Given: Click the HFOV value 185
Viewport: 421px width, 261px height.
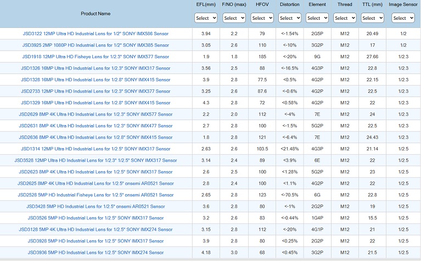Looking at the screenshot, I should tap(262, 57).
